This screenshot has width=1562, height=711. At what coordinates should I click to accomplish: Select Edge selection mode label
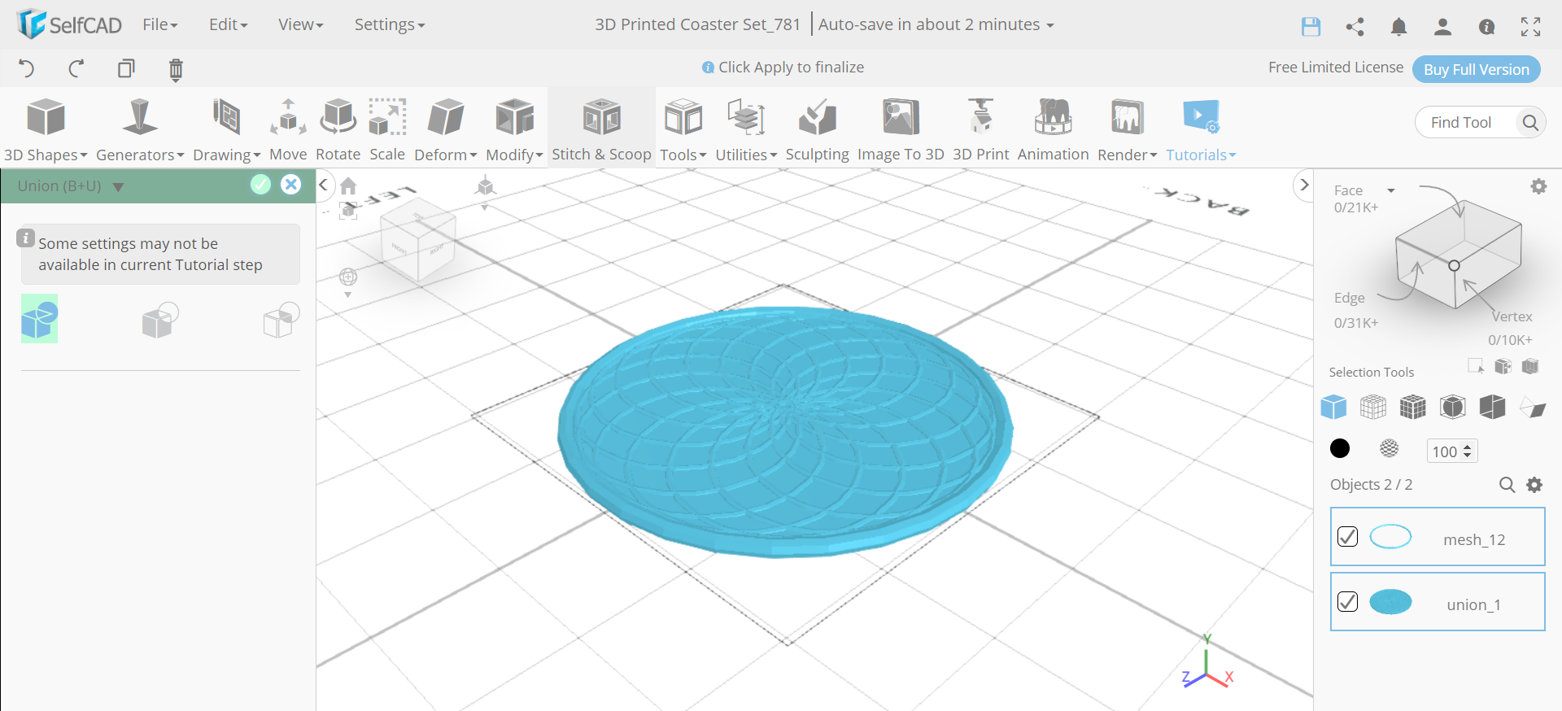pos(1349,298)
